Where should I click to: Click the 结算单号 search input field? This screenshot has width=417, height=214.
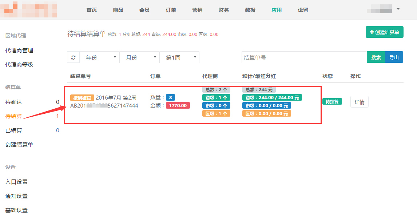[304, 57]
